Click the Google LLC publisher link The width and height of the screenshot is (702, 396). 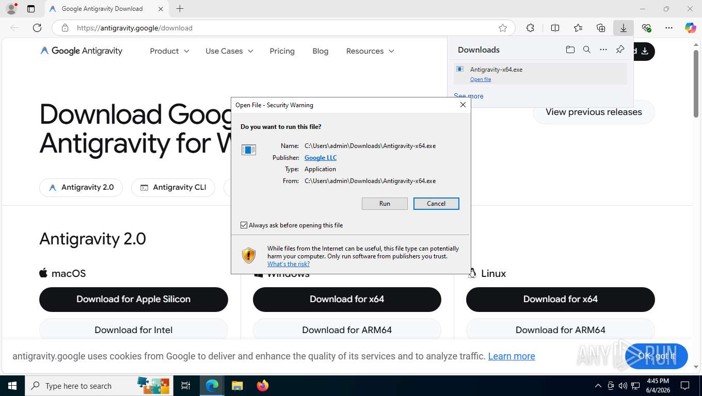[x=321, y=158]
